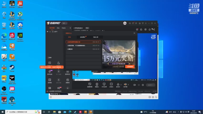Open the PK tool in toolbox
The width and height of the screenshot is (203, 114).
pos(59,88)
